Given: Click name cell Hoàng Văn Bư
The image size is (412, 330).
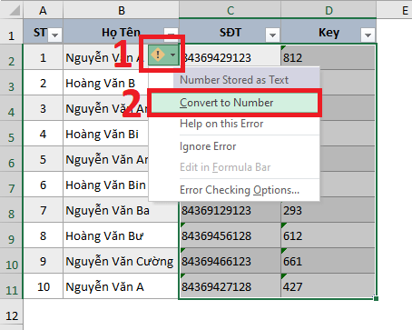Looking at the screenshot, I should click(121, 235).
